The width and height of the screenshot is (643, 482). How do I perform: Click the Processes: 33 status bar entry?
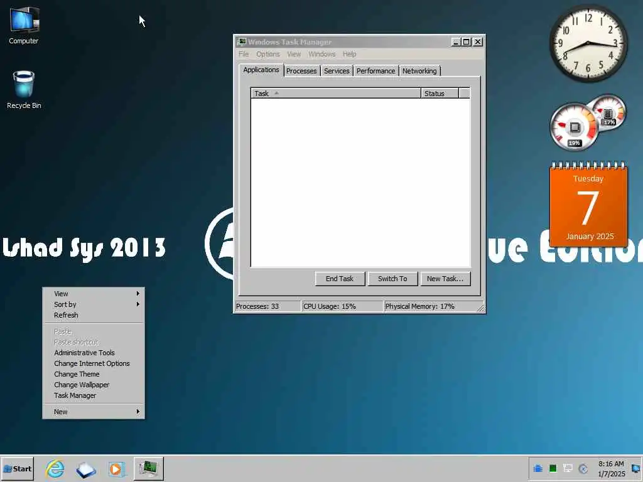[267, 306]
